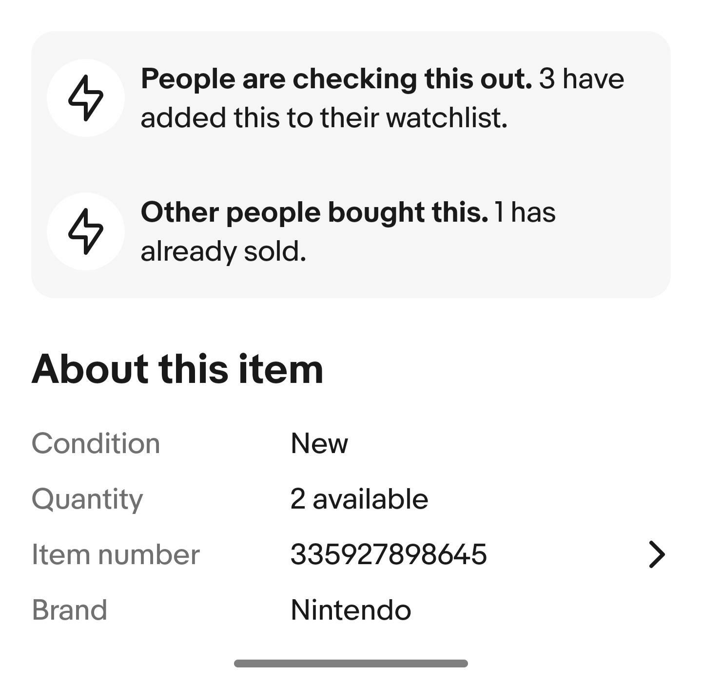Viewport: 702px width, 681px height.
Task: Tap the home indicator bar at bottom
Action: coord(351,663)
